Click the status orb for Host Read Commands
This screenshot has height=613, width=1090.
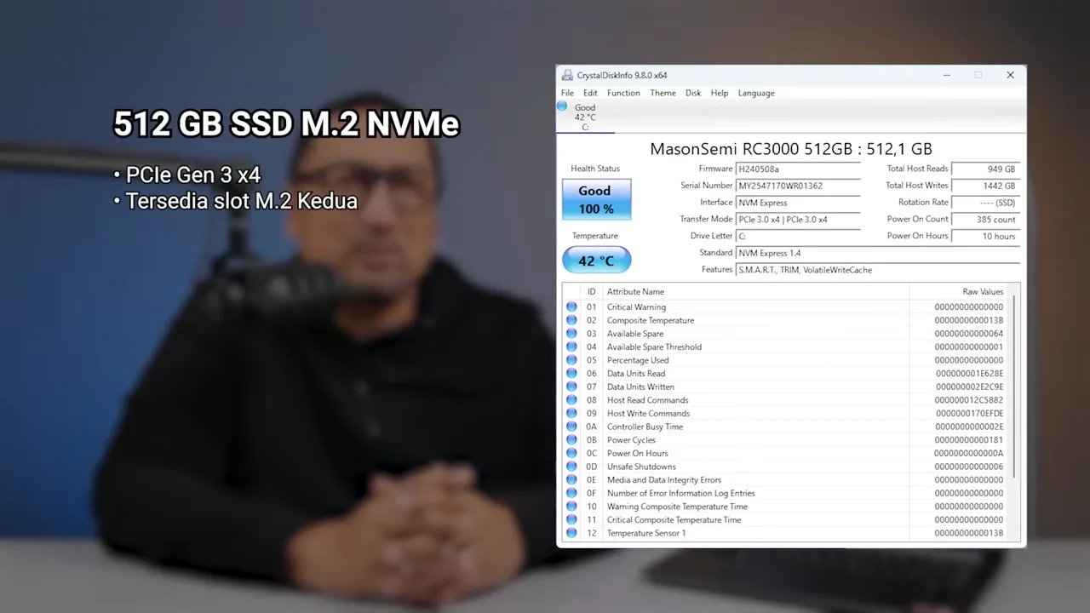(x=571, y=400)
